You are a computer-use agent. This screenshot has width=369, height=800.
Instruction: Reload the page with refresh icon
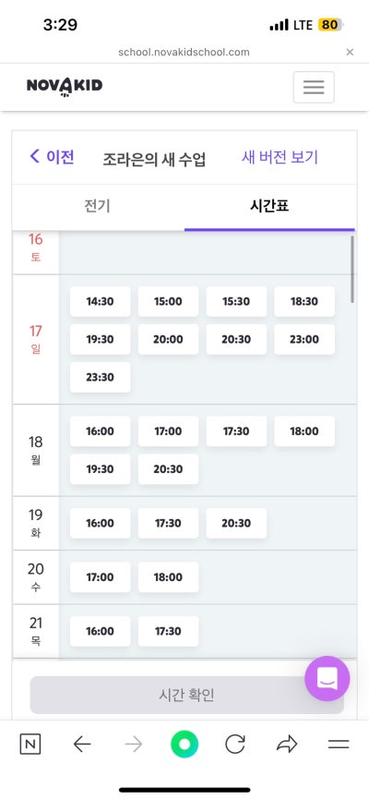click(235, 745)
